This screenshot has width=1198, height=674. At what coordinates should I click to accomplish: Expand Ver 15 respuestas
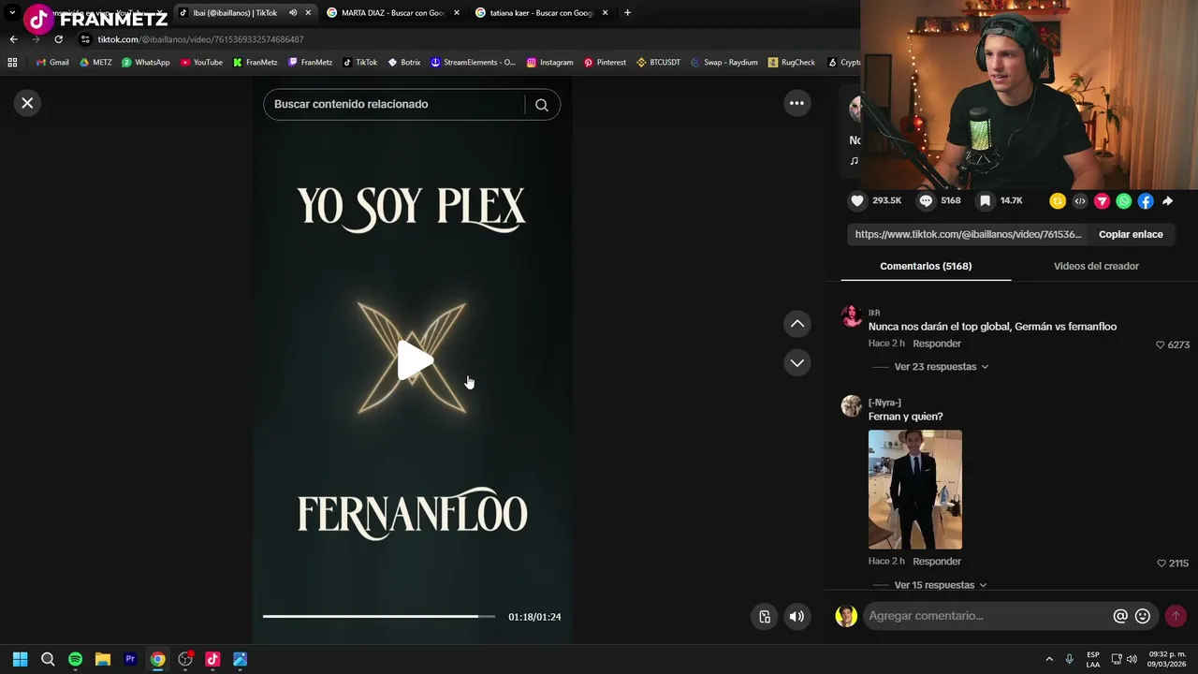(941, 585)
